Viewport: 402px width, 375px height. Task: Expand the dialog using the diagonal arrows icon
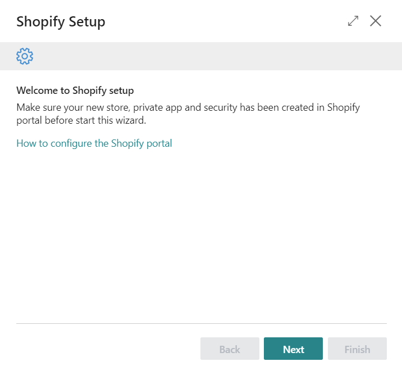[353, 21]
